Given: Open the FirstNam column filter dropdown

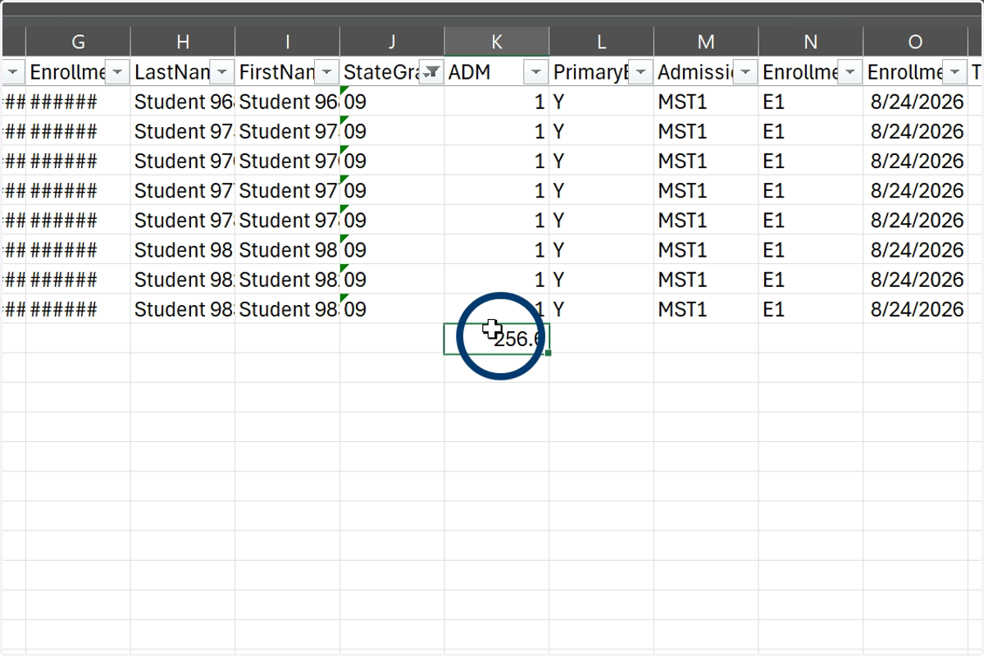Looking at the screenshot, I should pyautogui.click(x=327, y=72).
